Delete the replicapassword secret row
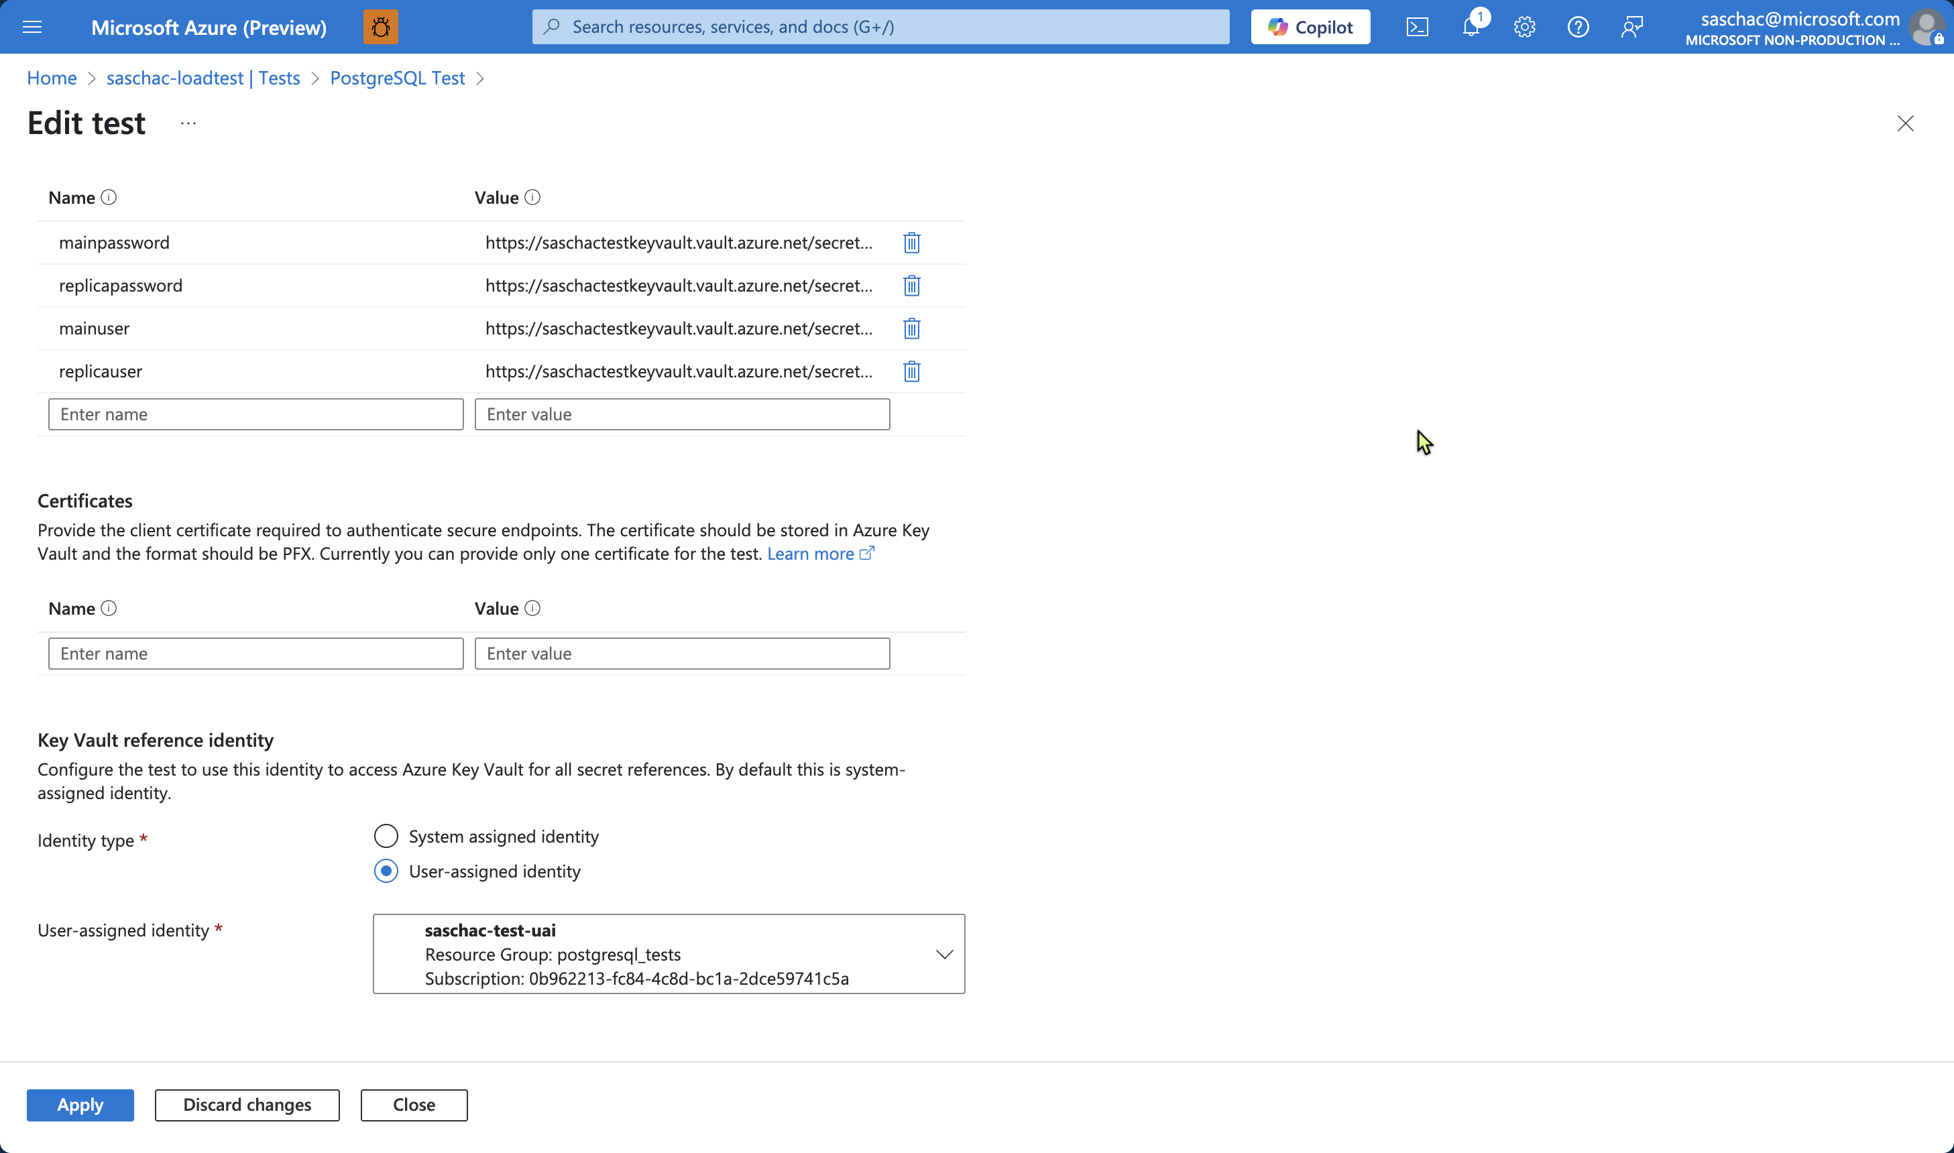The width and height of the screenshot is (1954, 1153). pyautogui.click(x=911, y=286)
